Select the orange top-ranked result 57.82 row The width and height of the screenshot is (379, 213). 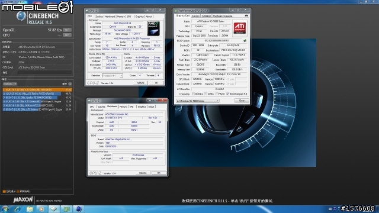tap(37, 89)
